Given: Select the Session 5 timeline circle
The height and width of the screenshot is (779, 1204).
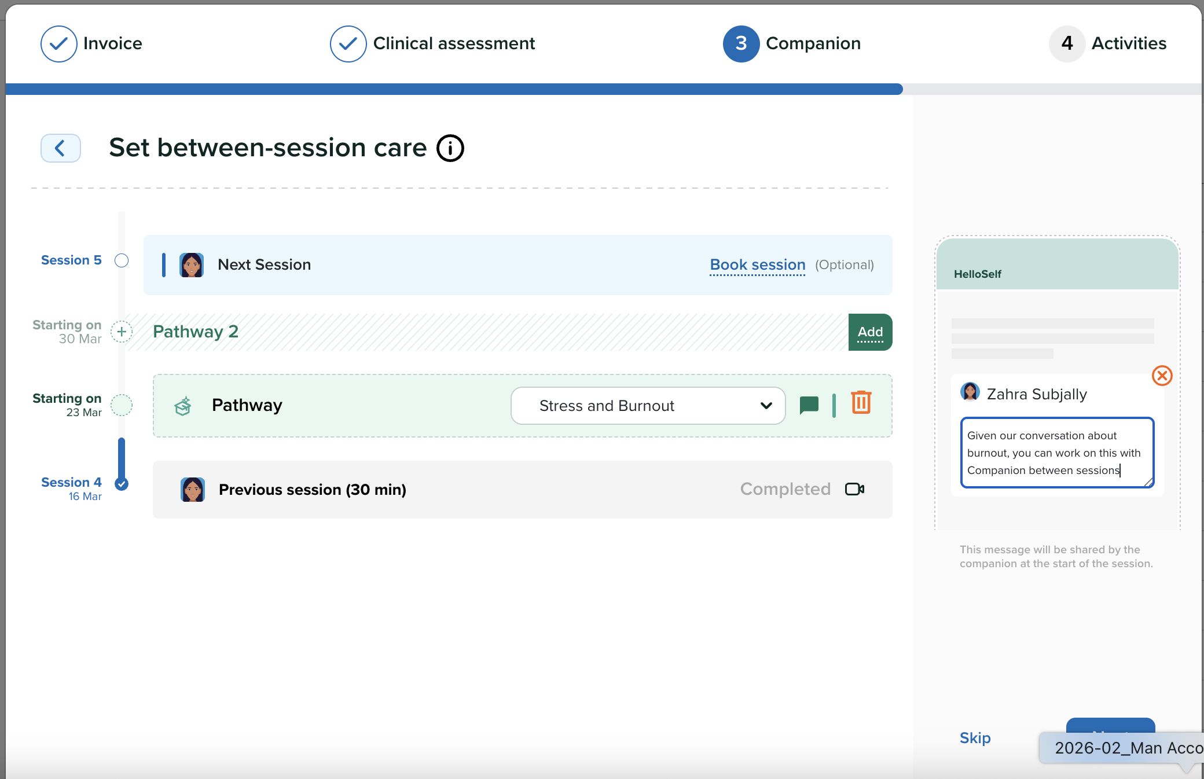Looking at the screenshot, I should click(122, 260).
